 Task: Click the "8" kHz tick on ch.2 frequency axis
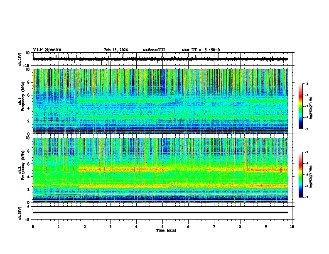29,151
